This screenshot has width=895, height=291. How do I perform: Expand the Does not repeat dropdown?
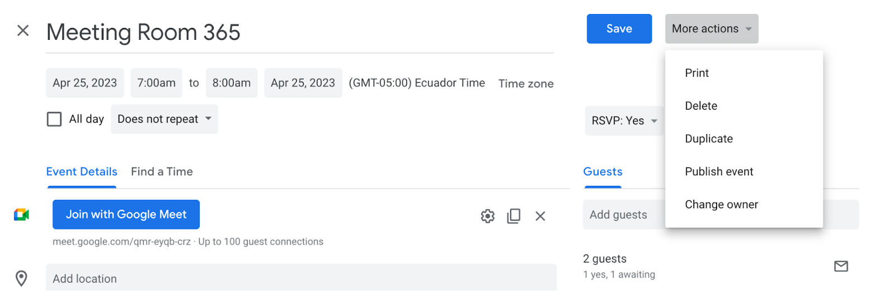(164, 119)
